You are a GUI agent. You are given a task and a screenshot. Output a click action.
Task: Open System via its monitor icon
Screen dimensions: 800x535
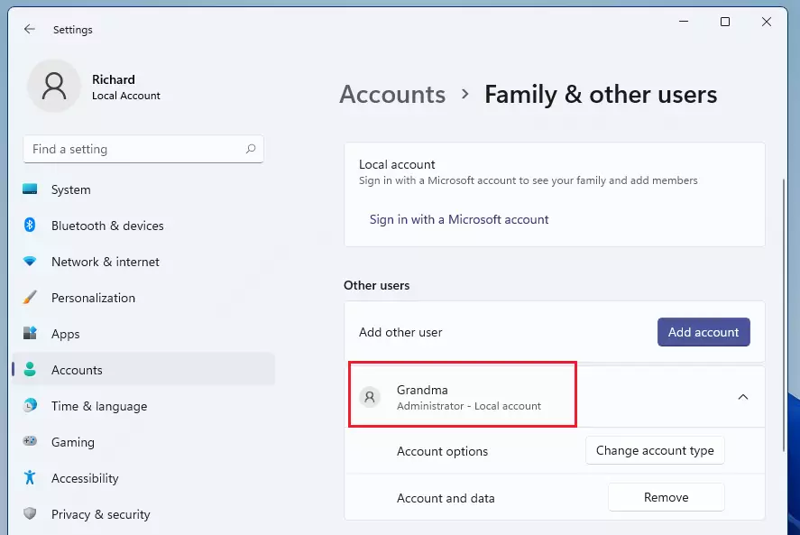coord(30,189)
